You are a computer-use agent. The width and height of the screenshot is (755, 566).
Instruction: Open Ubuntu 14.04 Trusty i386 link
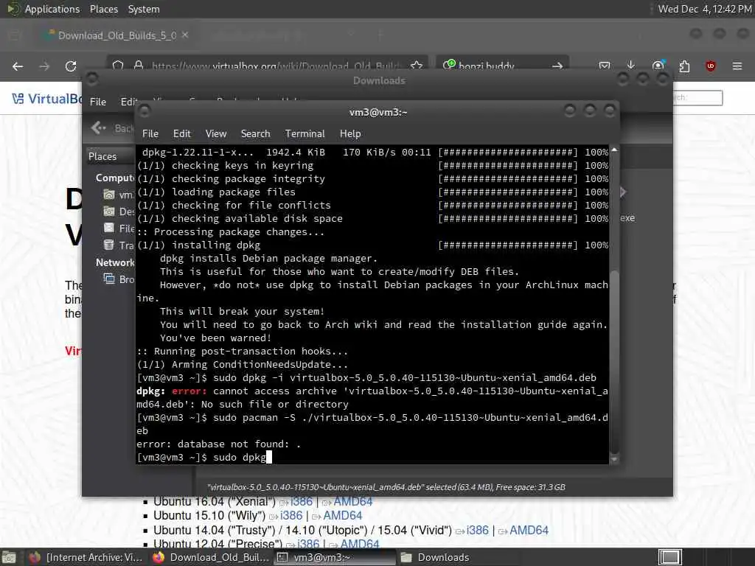click(477, 530)
